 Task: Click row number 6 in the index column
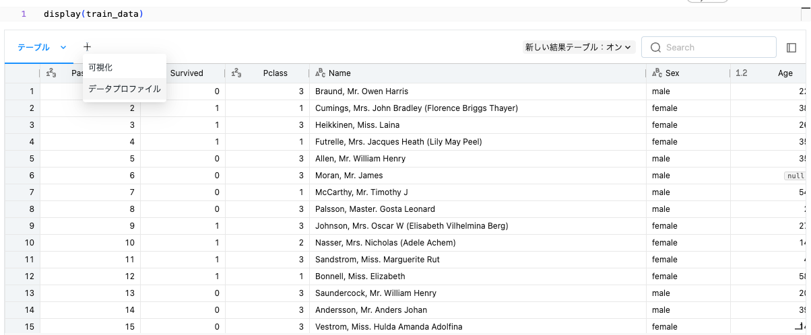23,176
